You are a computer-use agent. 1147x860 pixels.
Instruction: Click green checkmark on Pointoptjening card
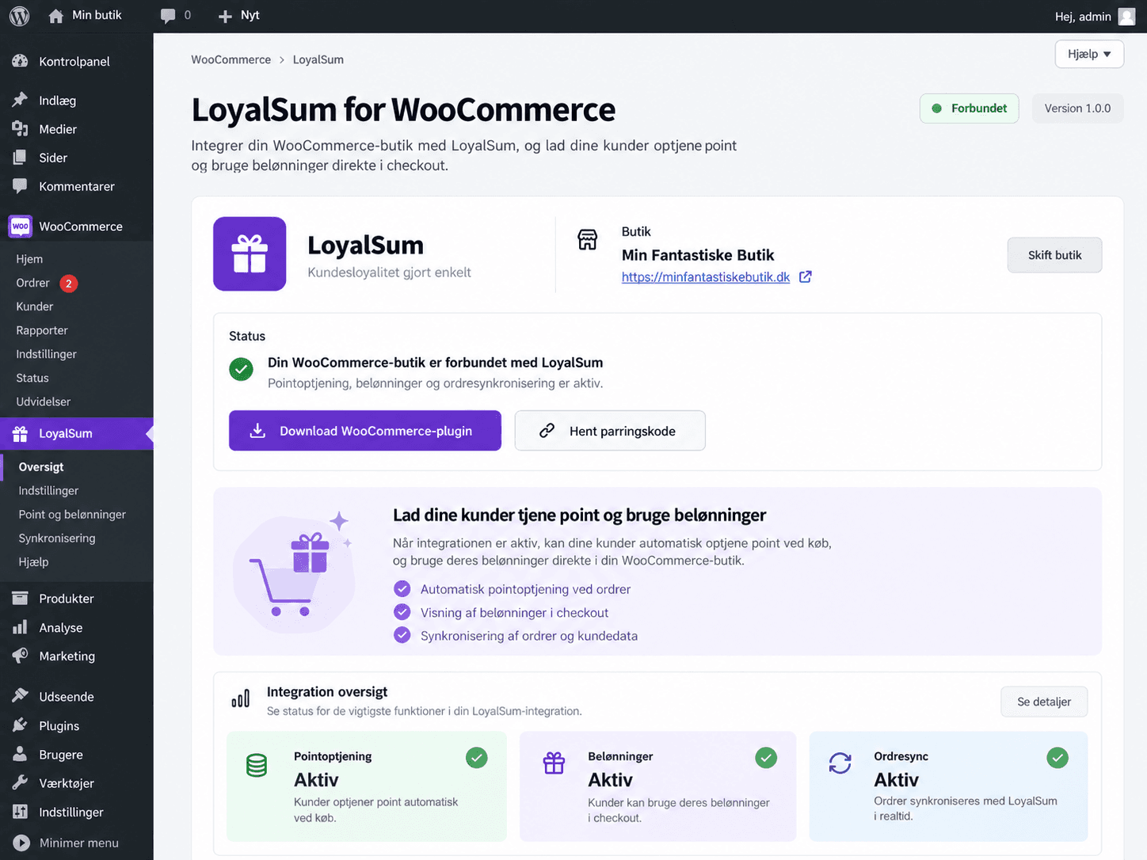(476, 758)
